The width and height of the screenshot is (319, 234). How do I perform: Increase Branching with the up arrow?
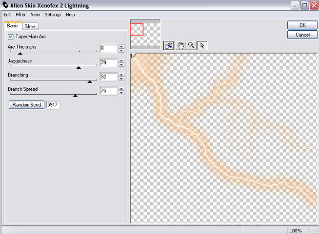tap(121, 75)
